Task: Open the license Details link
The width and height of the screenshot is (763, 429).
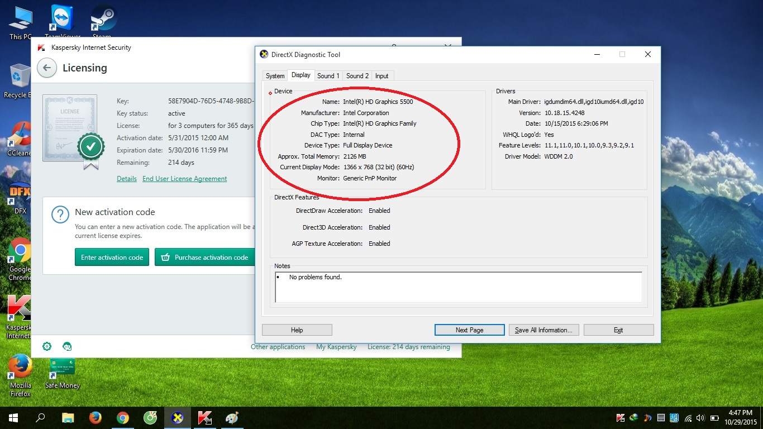Action: (127, 179)
